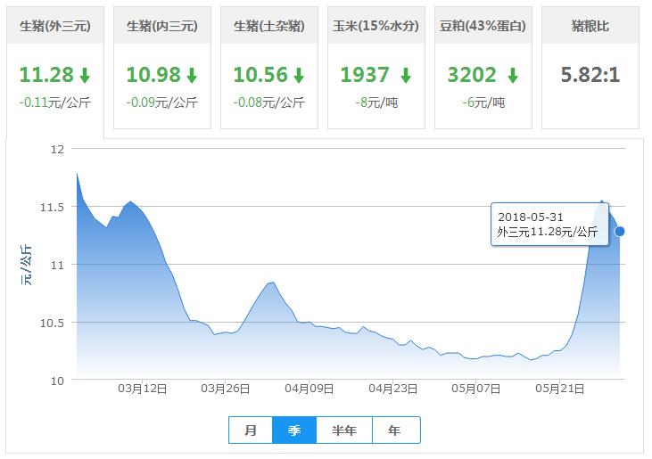Click the green arrow next to 10.98
This screenshot has height=459, width=652.
pos(191,75)
